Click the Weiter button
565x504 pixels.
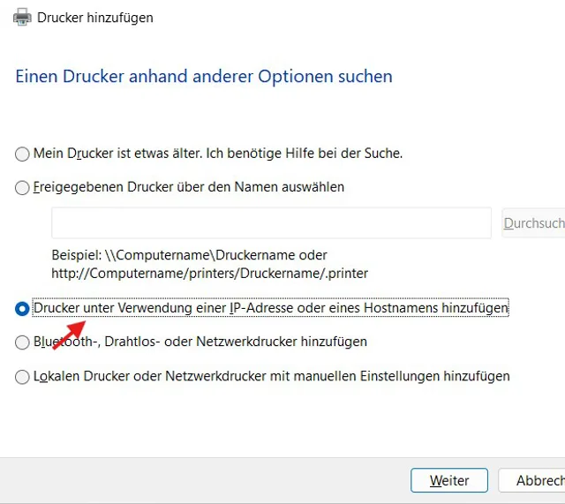(448, 480)
